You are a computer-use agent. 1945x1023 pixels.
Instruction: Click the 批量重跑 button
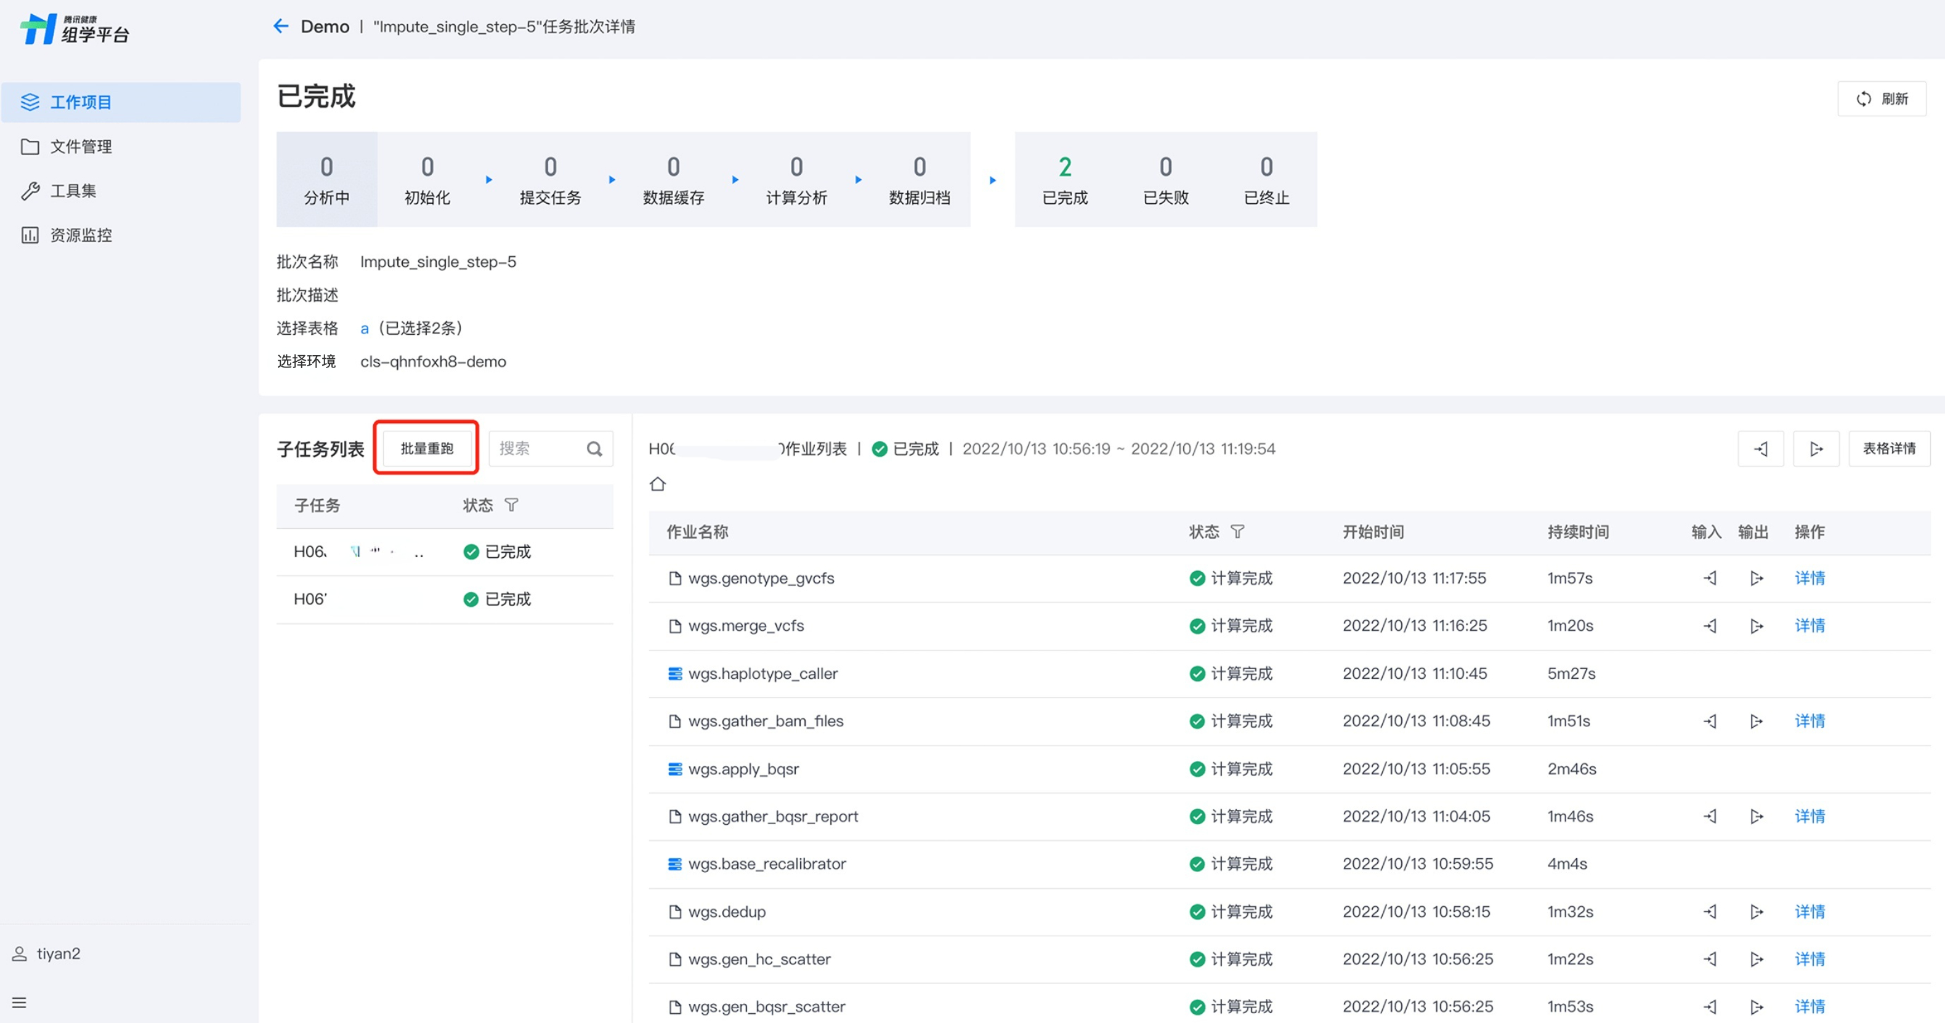pyautogui.click(x=427, y=449)
